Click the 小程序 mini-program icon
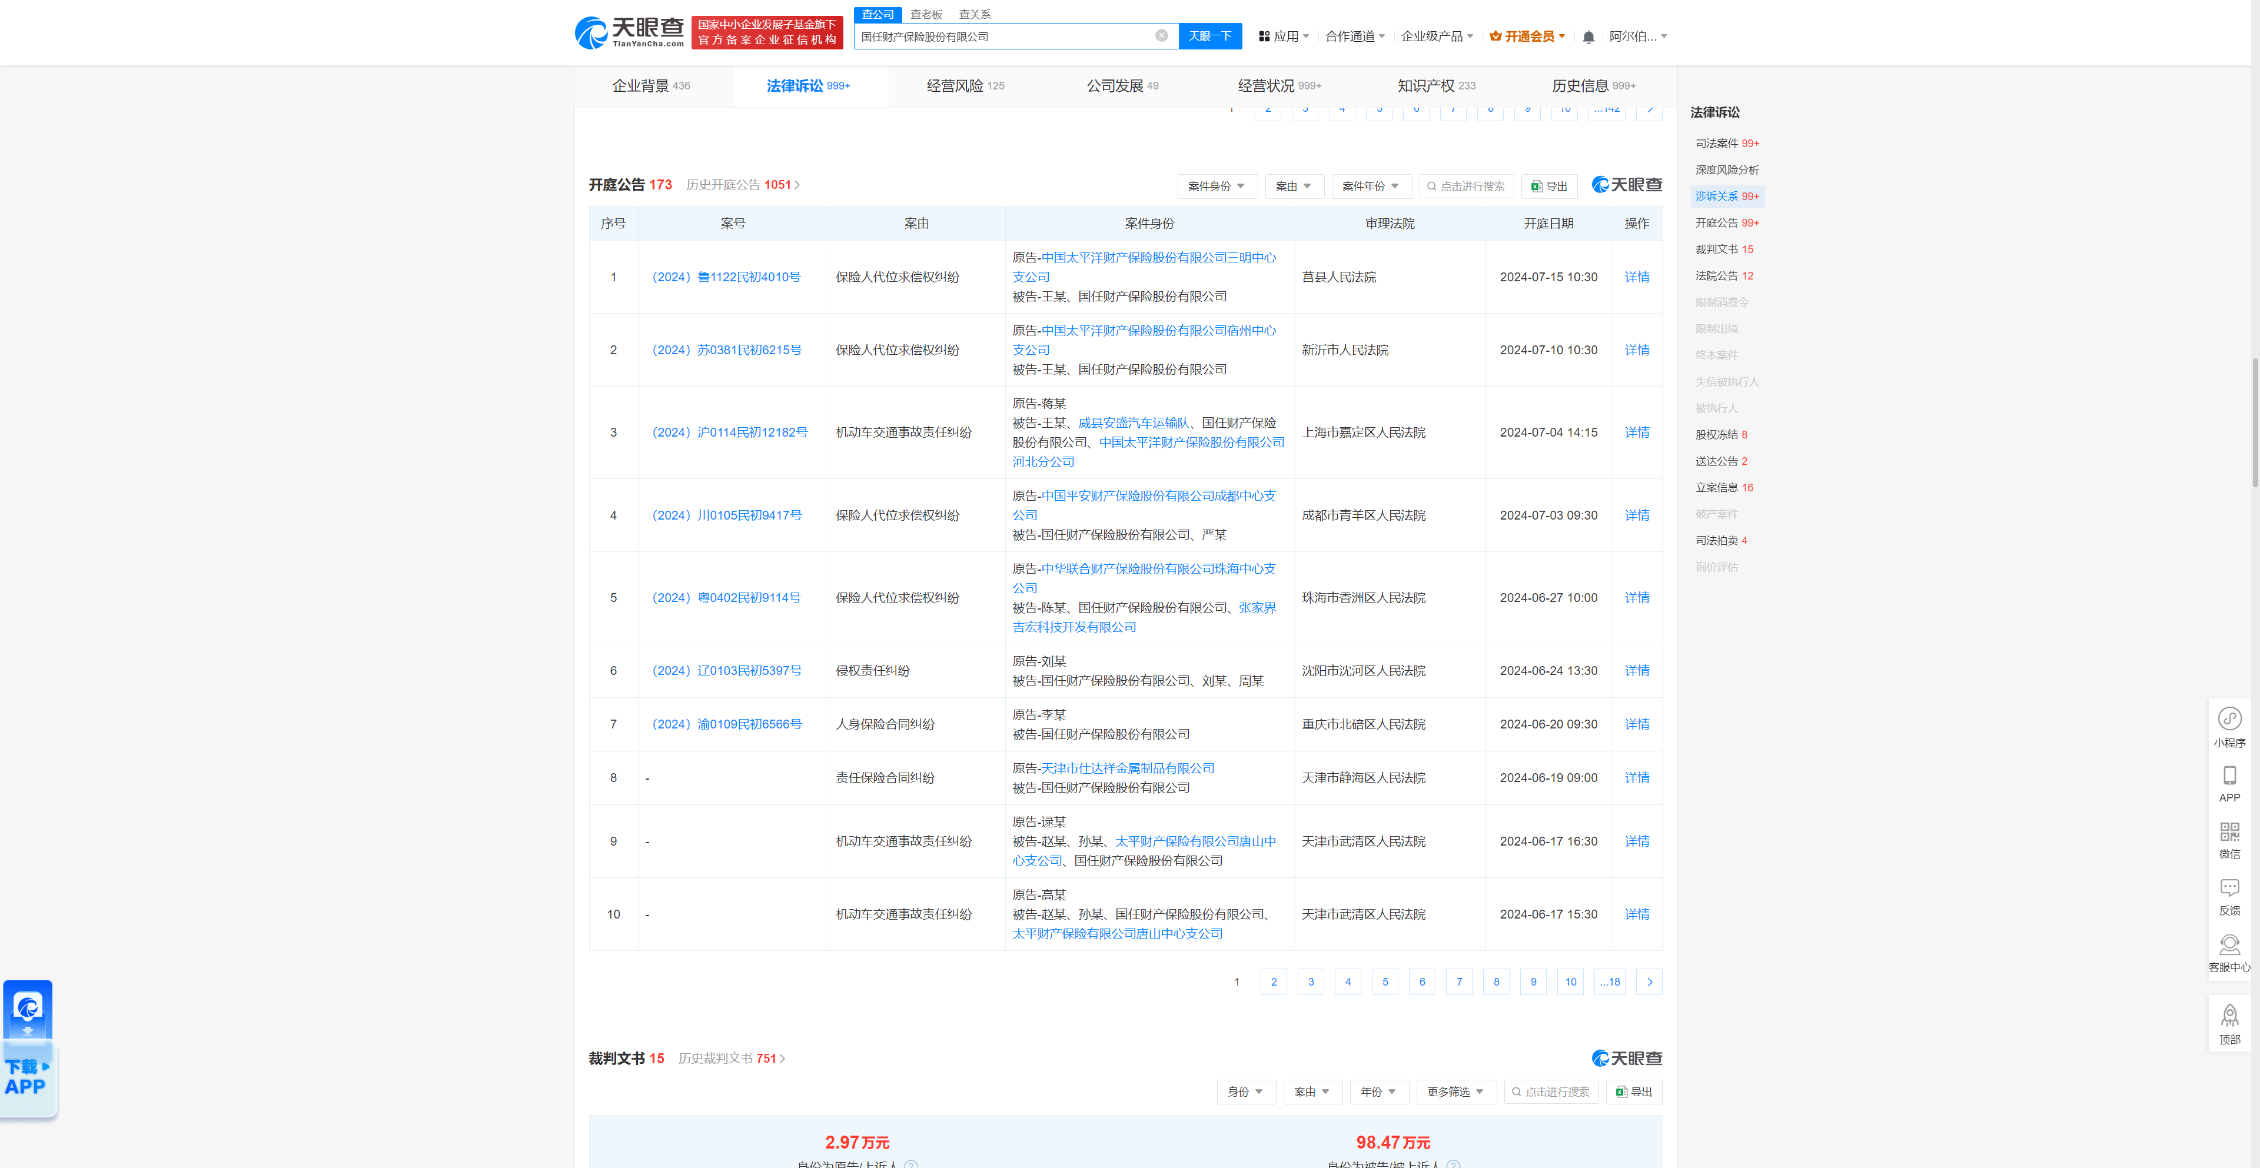The width and height of the screenshot is (2260, 1168). (x=2229, y=719)
